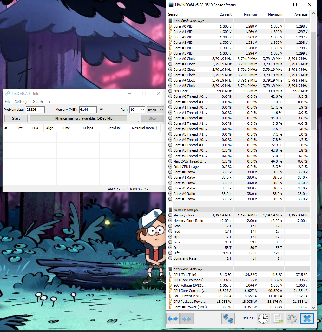This screenshot has width=322, height=332.
Task: Click the HWiNFO64 title bar app icon
Action: (171, 5)
